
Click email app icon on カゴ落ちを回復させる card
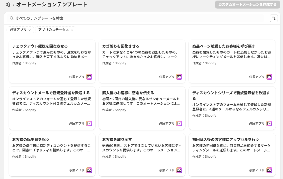[x=179, y=77]
